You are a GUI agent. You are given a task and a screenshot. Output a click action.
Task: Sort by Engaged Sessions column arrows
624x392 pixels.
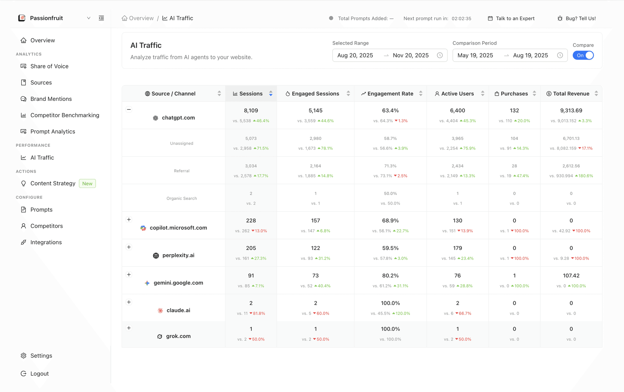tap(348, 94)
